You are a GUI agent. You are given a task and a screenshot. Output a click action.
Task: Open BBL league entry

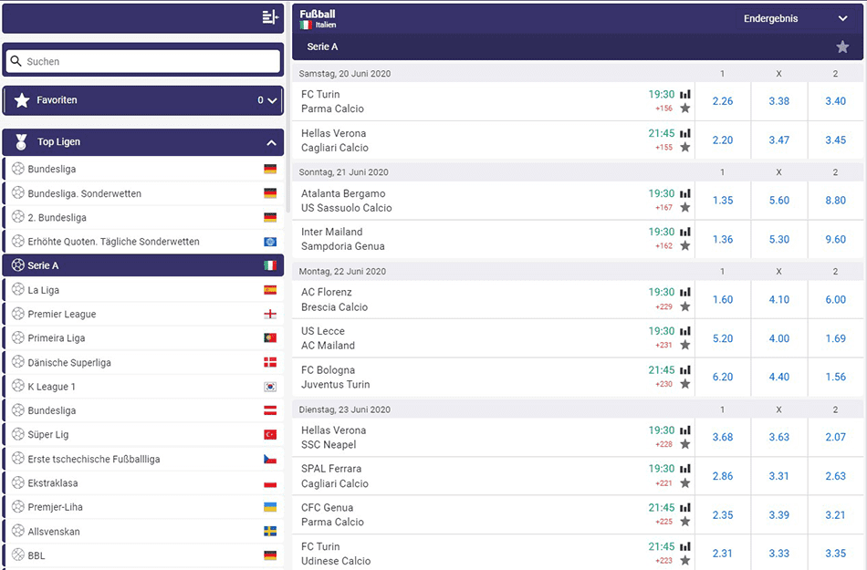[x=143, y=555]
